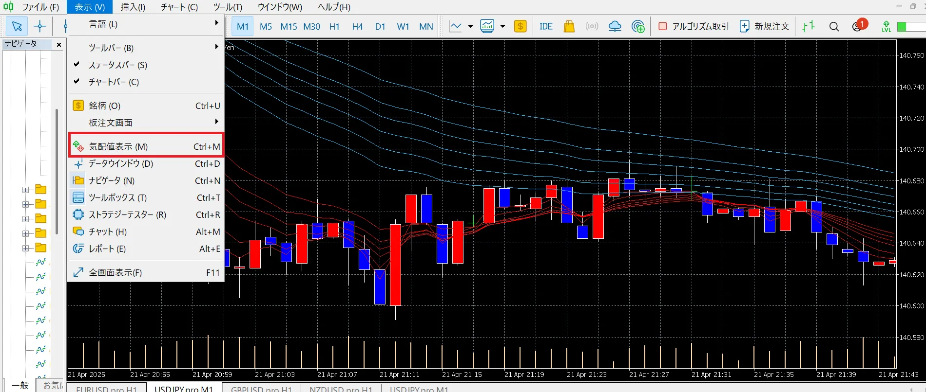Open レポート (E) menu entry
The width and height of the screenshot is (926, 392).
click(x=146, y=249)
